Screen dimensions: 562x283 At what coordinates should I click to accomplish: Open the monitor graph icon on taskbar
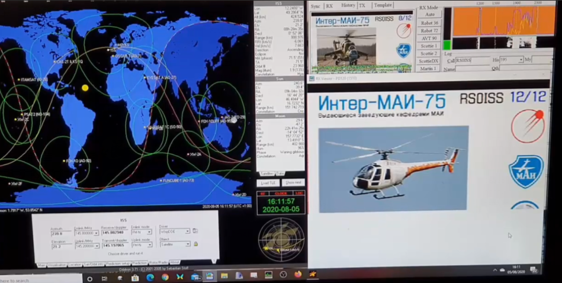268,275
